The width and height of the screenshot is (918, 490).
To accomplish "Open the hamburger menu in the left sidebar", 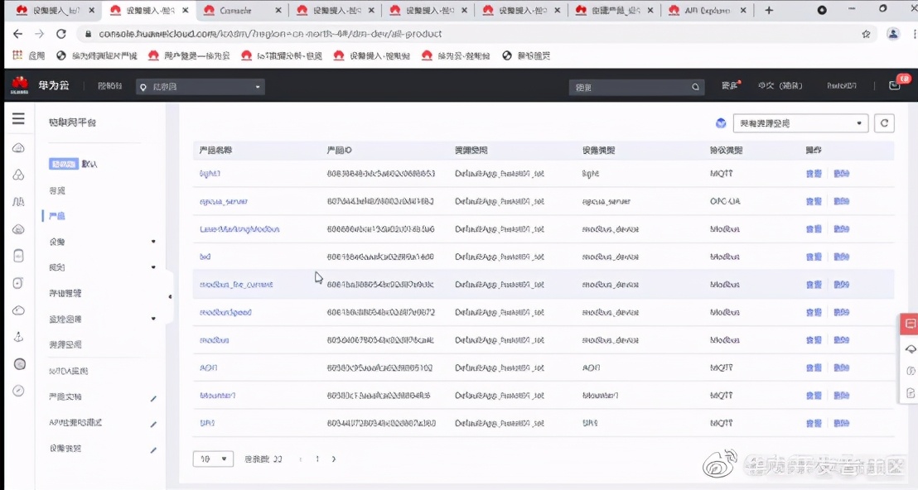I will tap(17, 119).
